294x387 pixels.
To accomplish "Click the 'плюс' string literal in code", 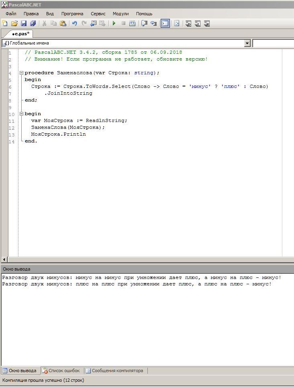I will (230, 86).
